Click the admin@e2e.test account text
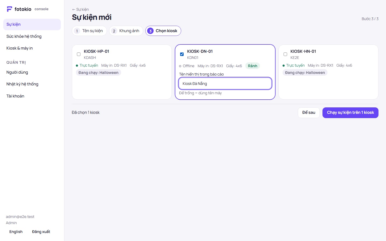This screenshot has height=241, width=386. pos(20,217)
